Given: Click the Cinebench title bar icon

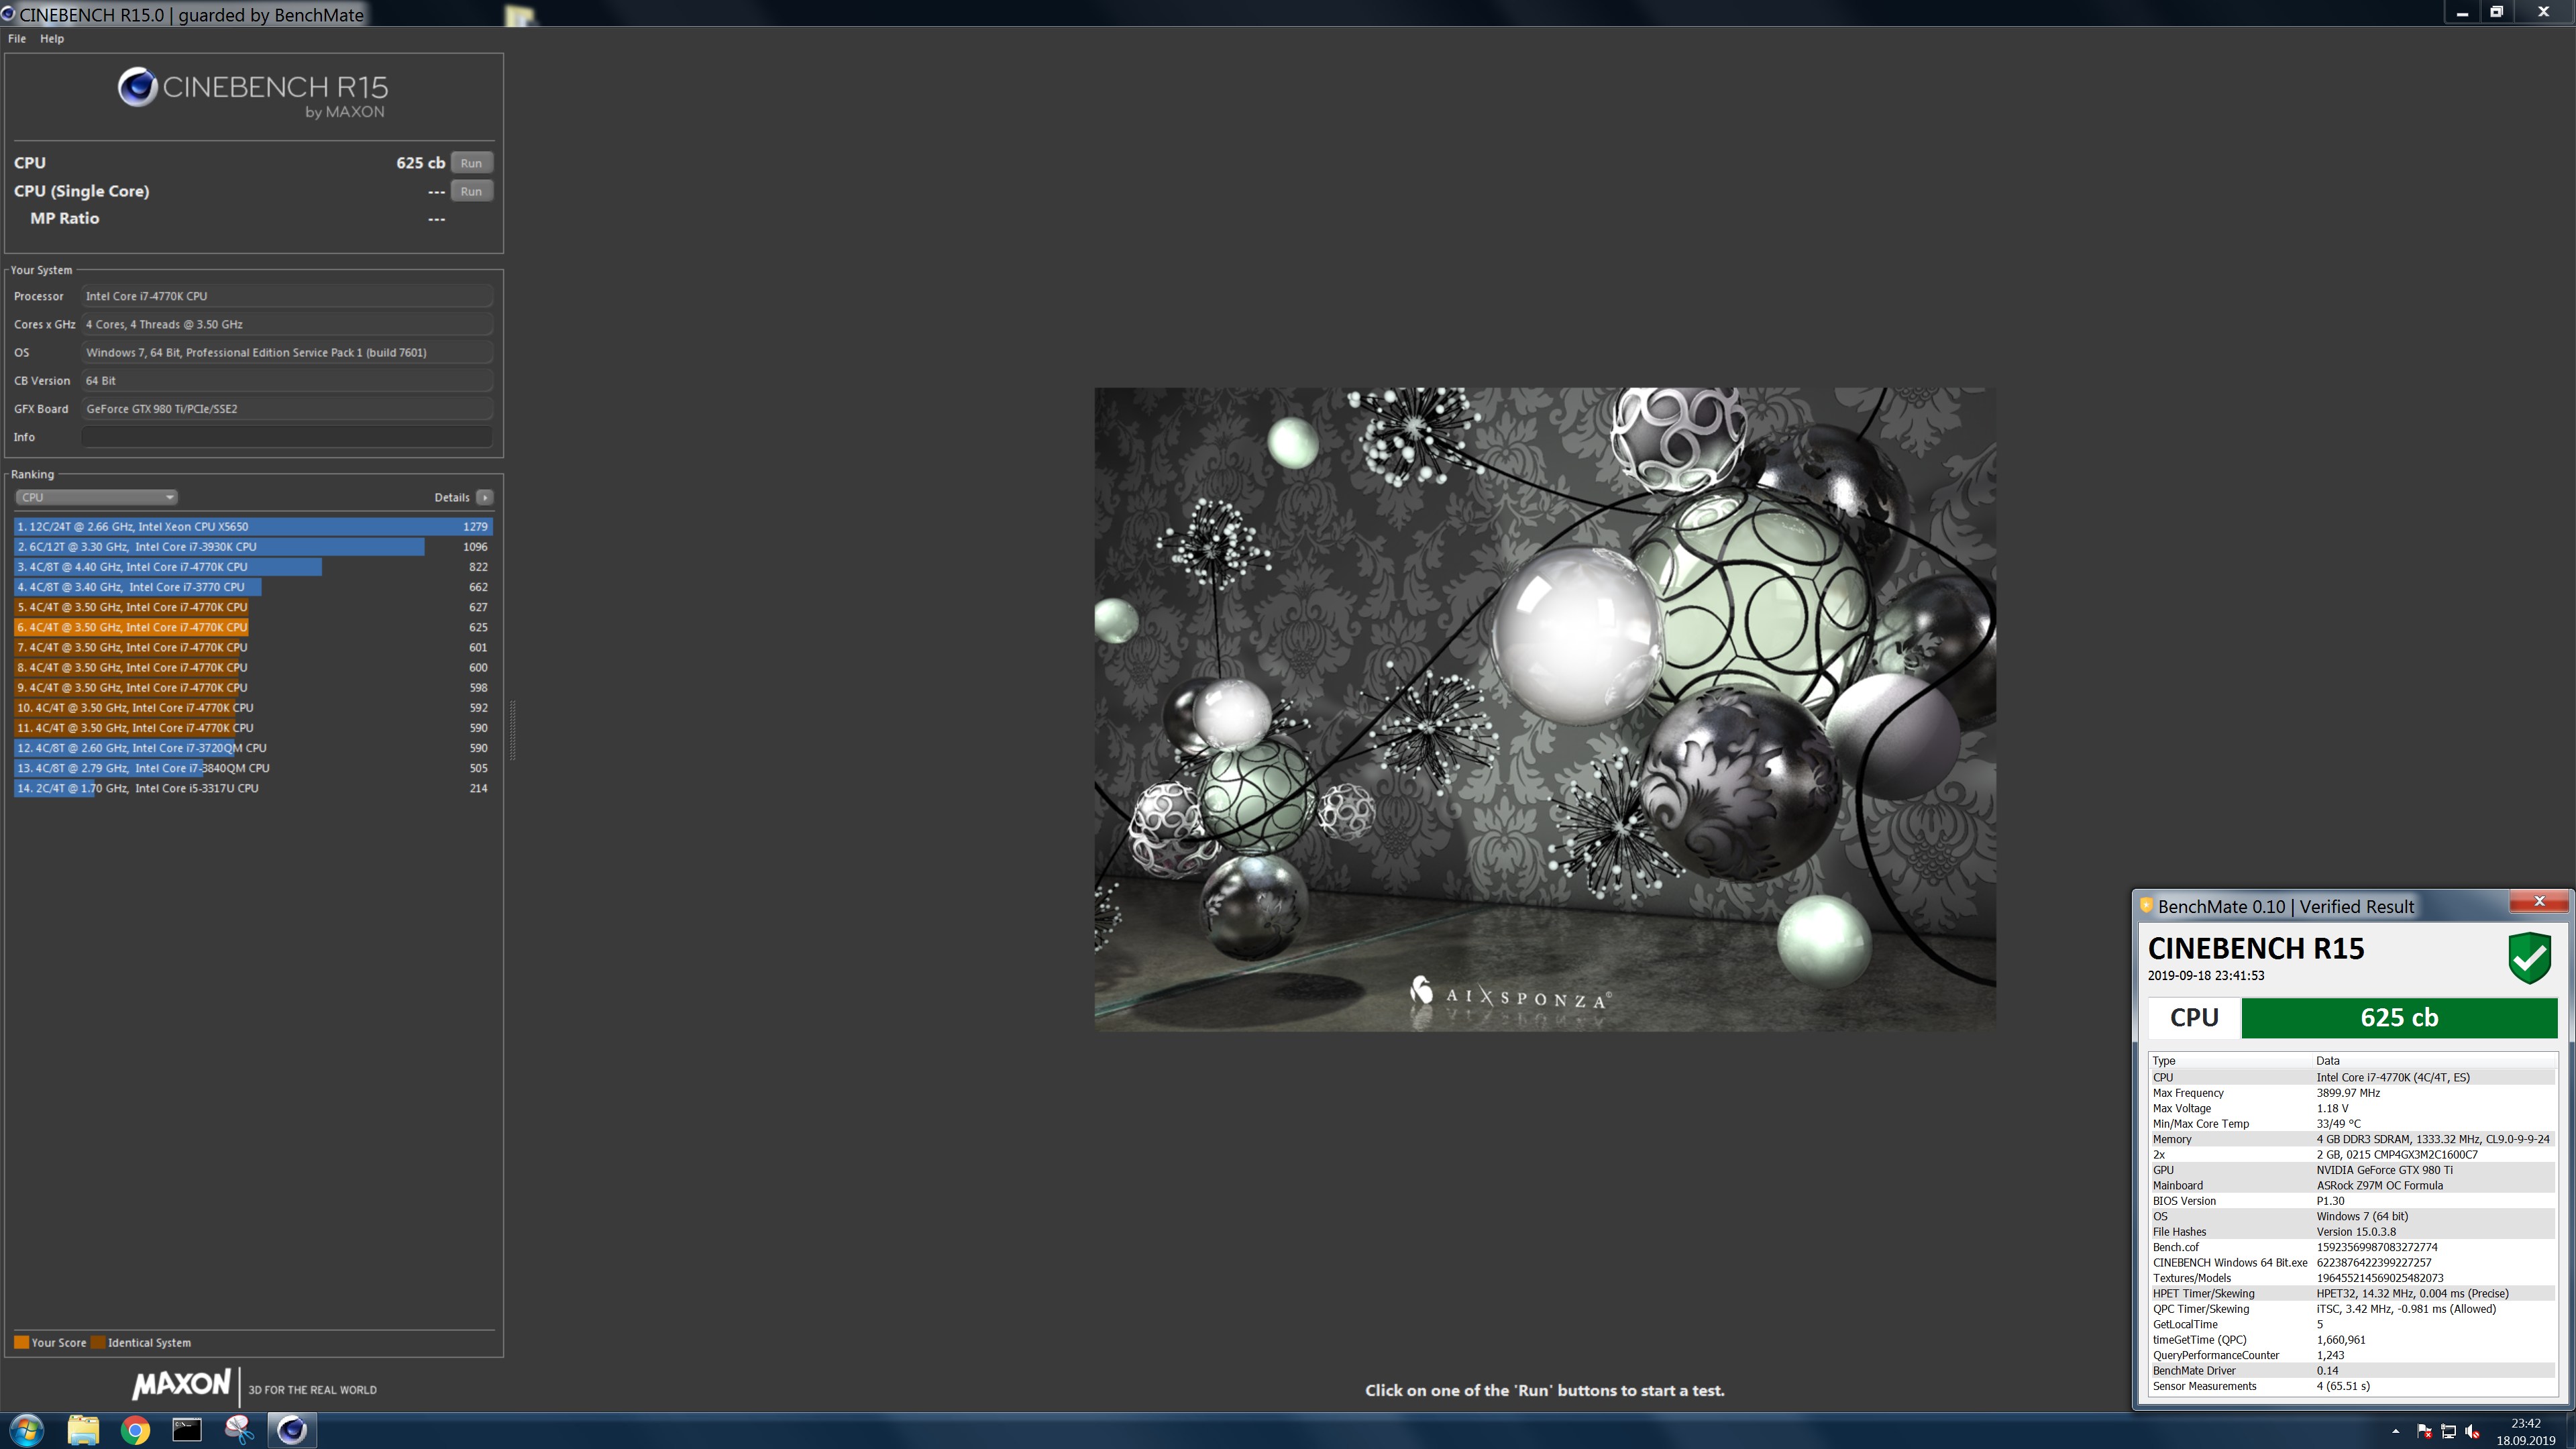Looking at the screenshot, I should tap(8, 14).
